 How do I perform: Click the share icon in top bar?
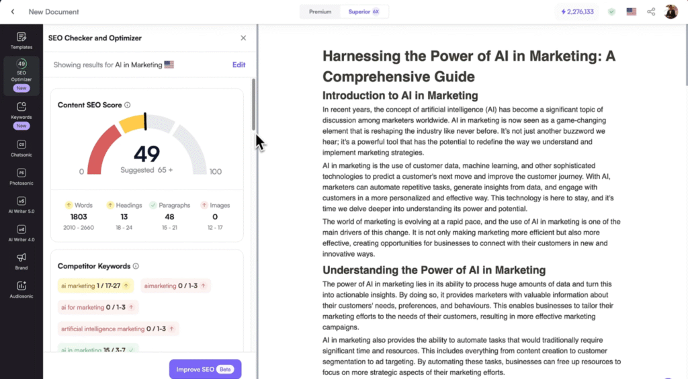tap(651, 12)
